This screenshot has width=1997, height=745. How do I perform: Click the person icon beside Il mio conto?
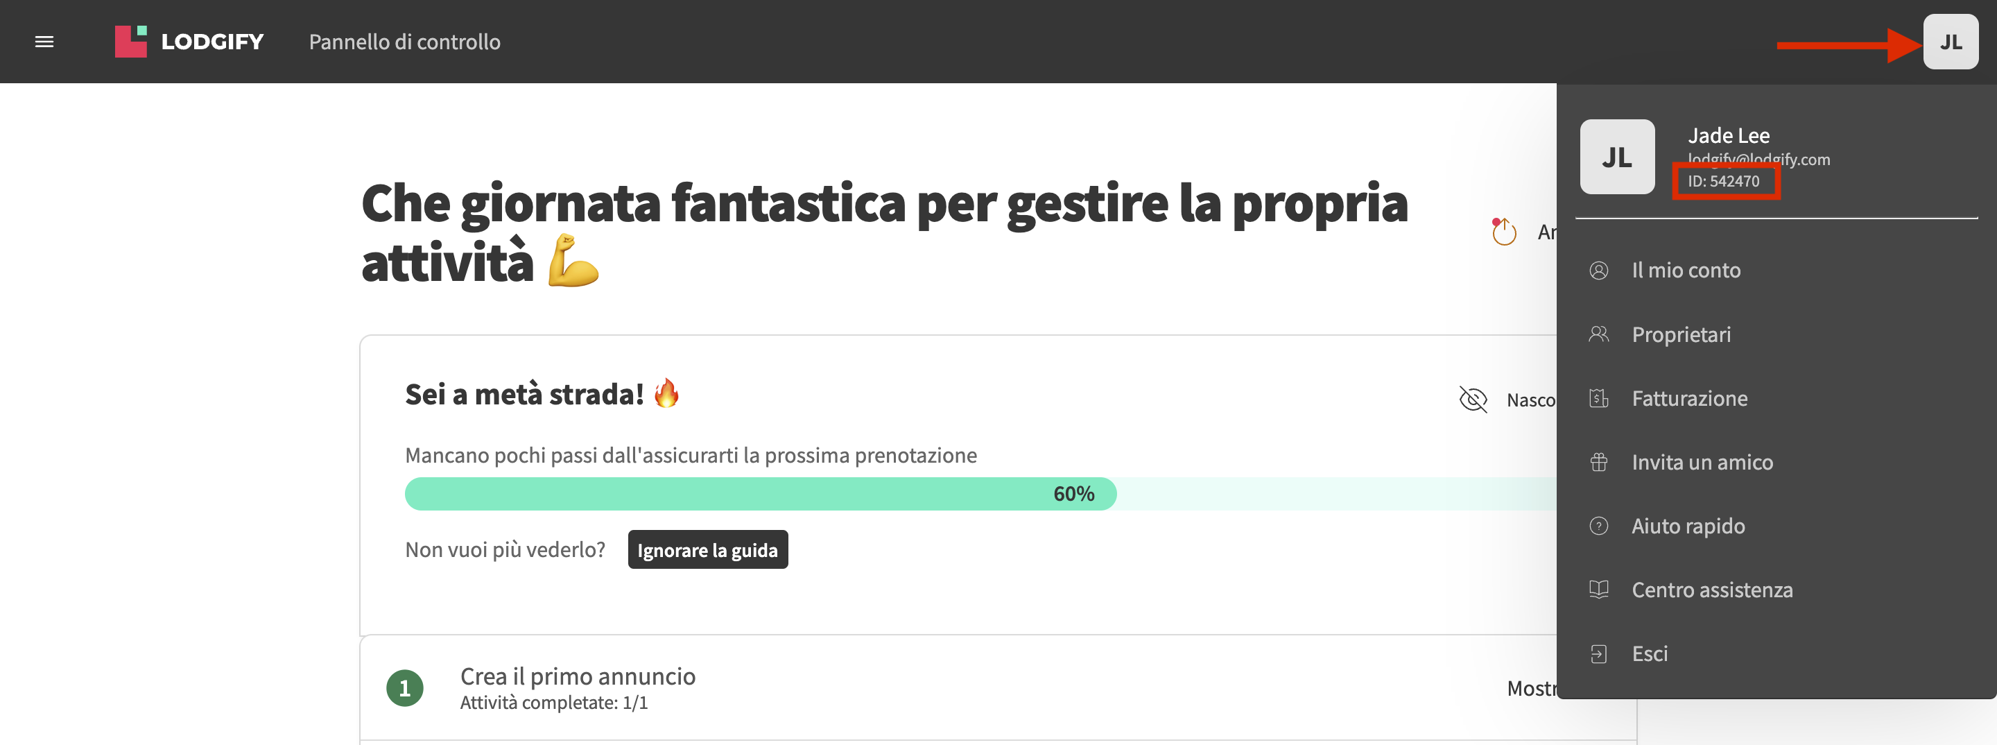coord(1598,271)
